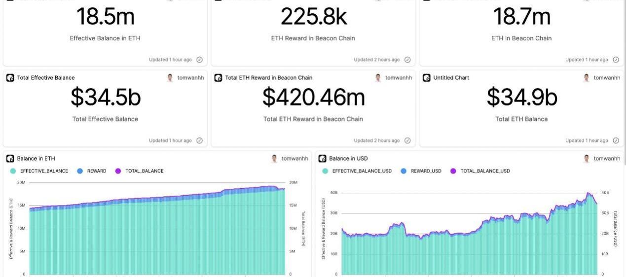Screen dimensions: 626x277
Task: Open tomwanhh profile link in Balance in USD card
Action: [x=607, y=159]
